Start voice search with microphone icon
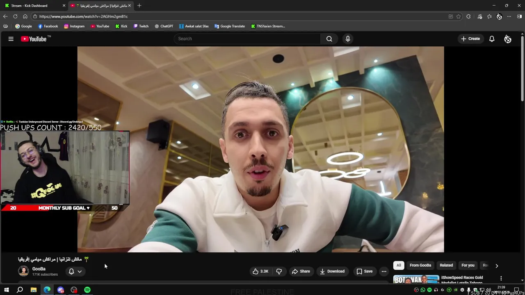Screen dimensions: 525x295 click(x=348, y=39)
